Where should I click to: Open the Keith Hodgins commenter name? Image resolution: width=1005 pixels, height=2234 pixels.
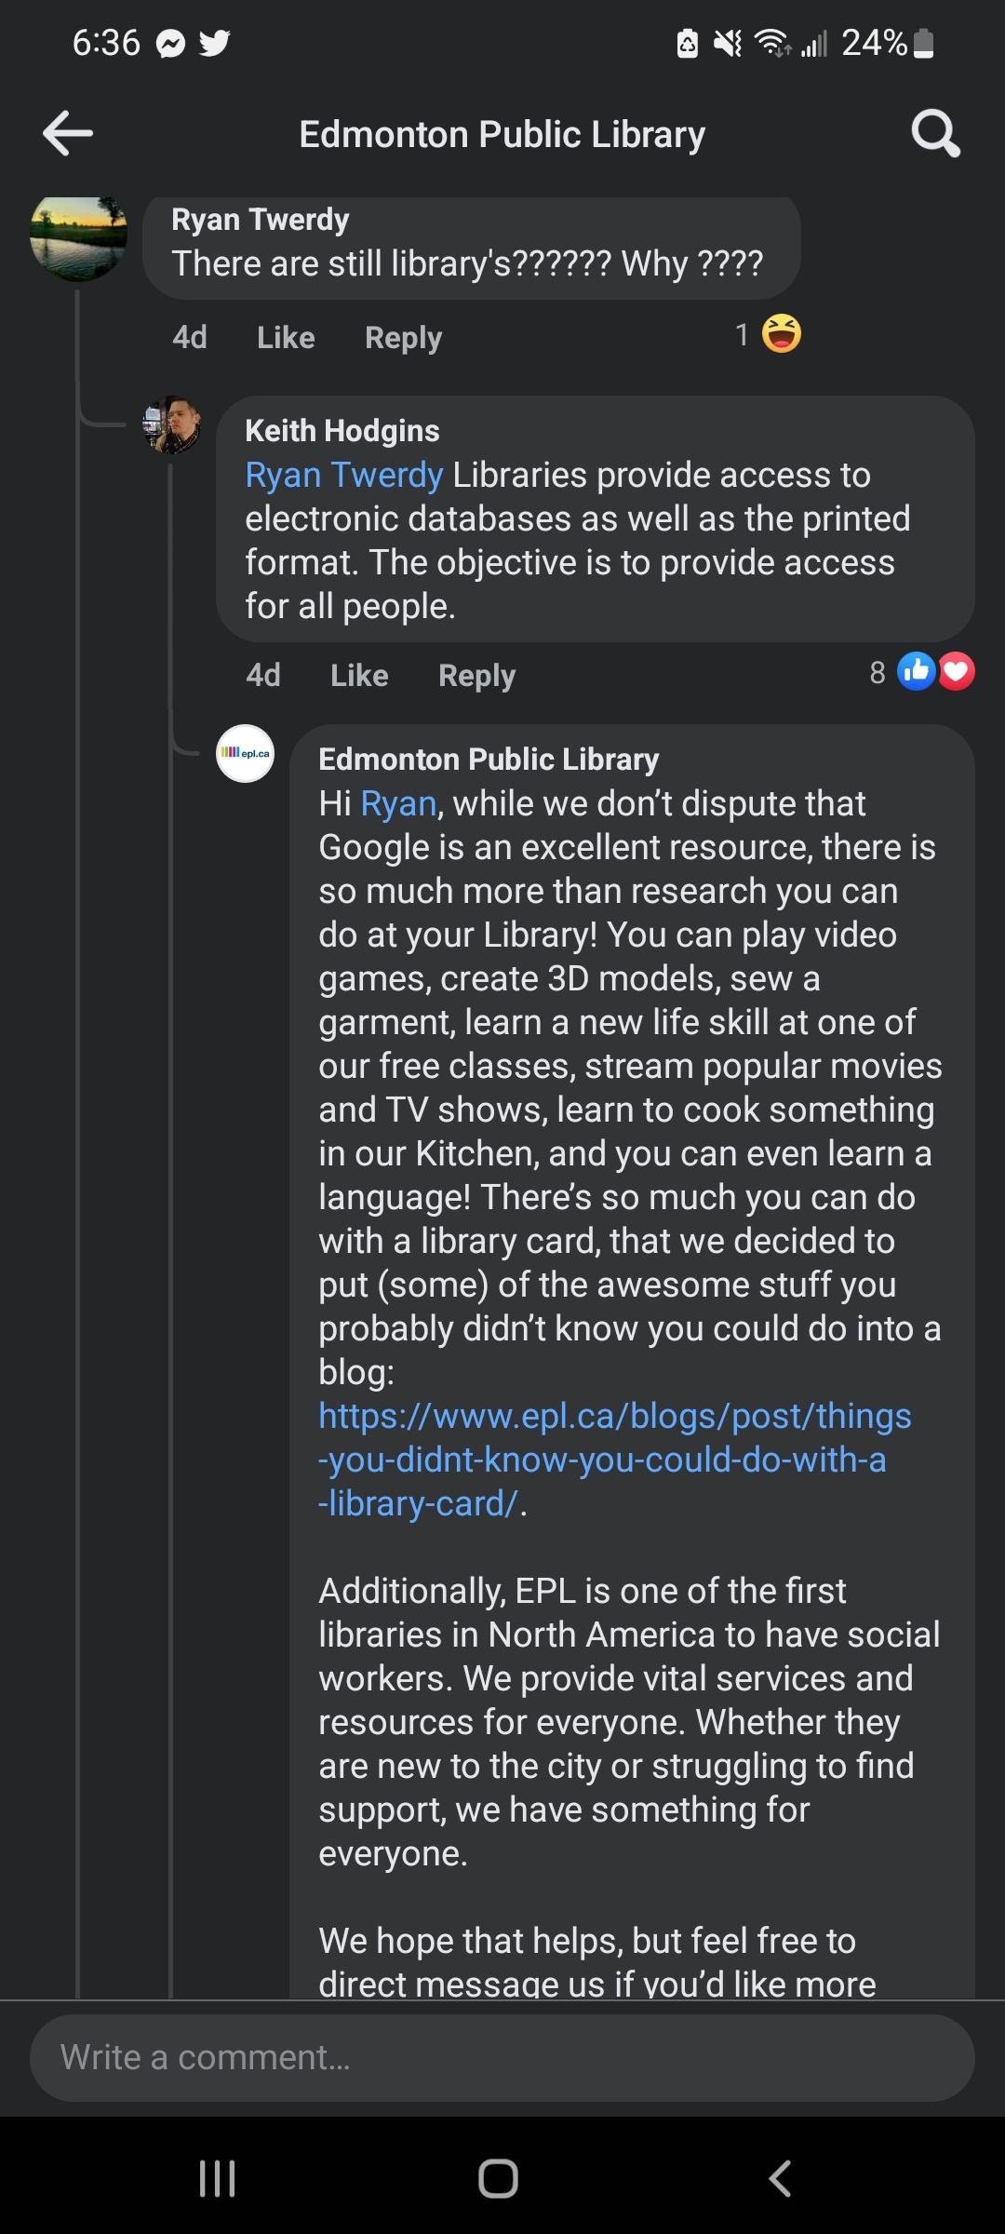tap(342, 431)
